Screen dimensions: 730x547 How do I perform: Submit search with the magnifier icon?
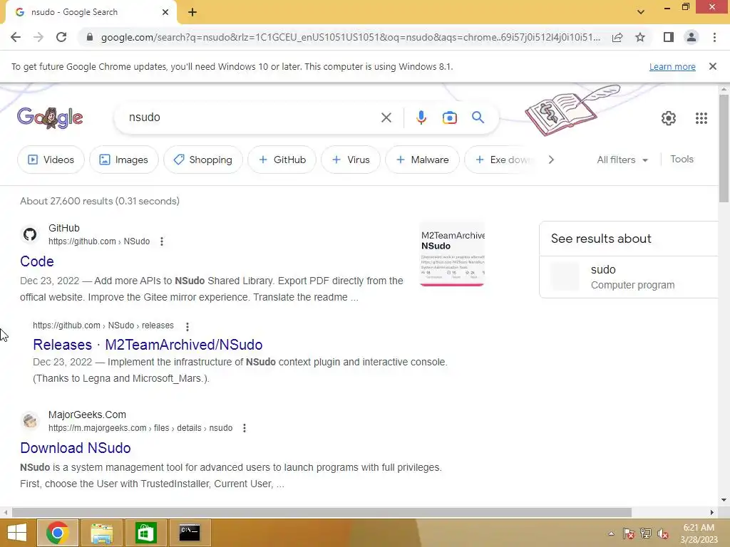tap(478, 118)
